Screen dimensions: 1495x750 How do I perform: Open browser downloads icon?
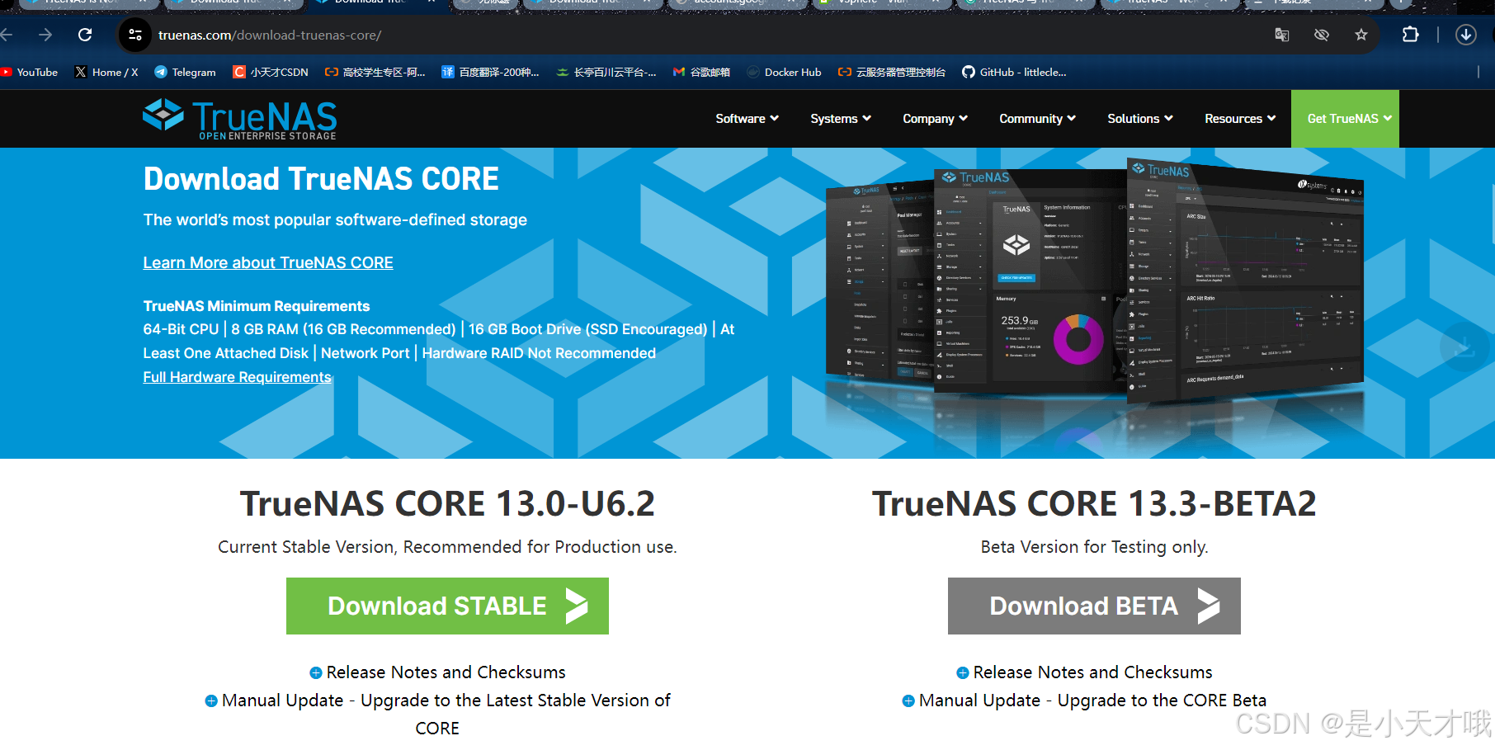coord(1466,35)
